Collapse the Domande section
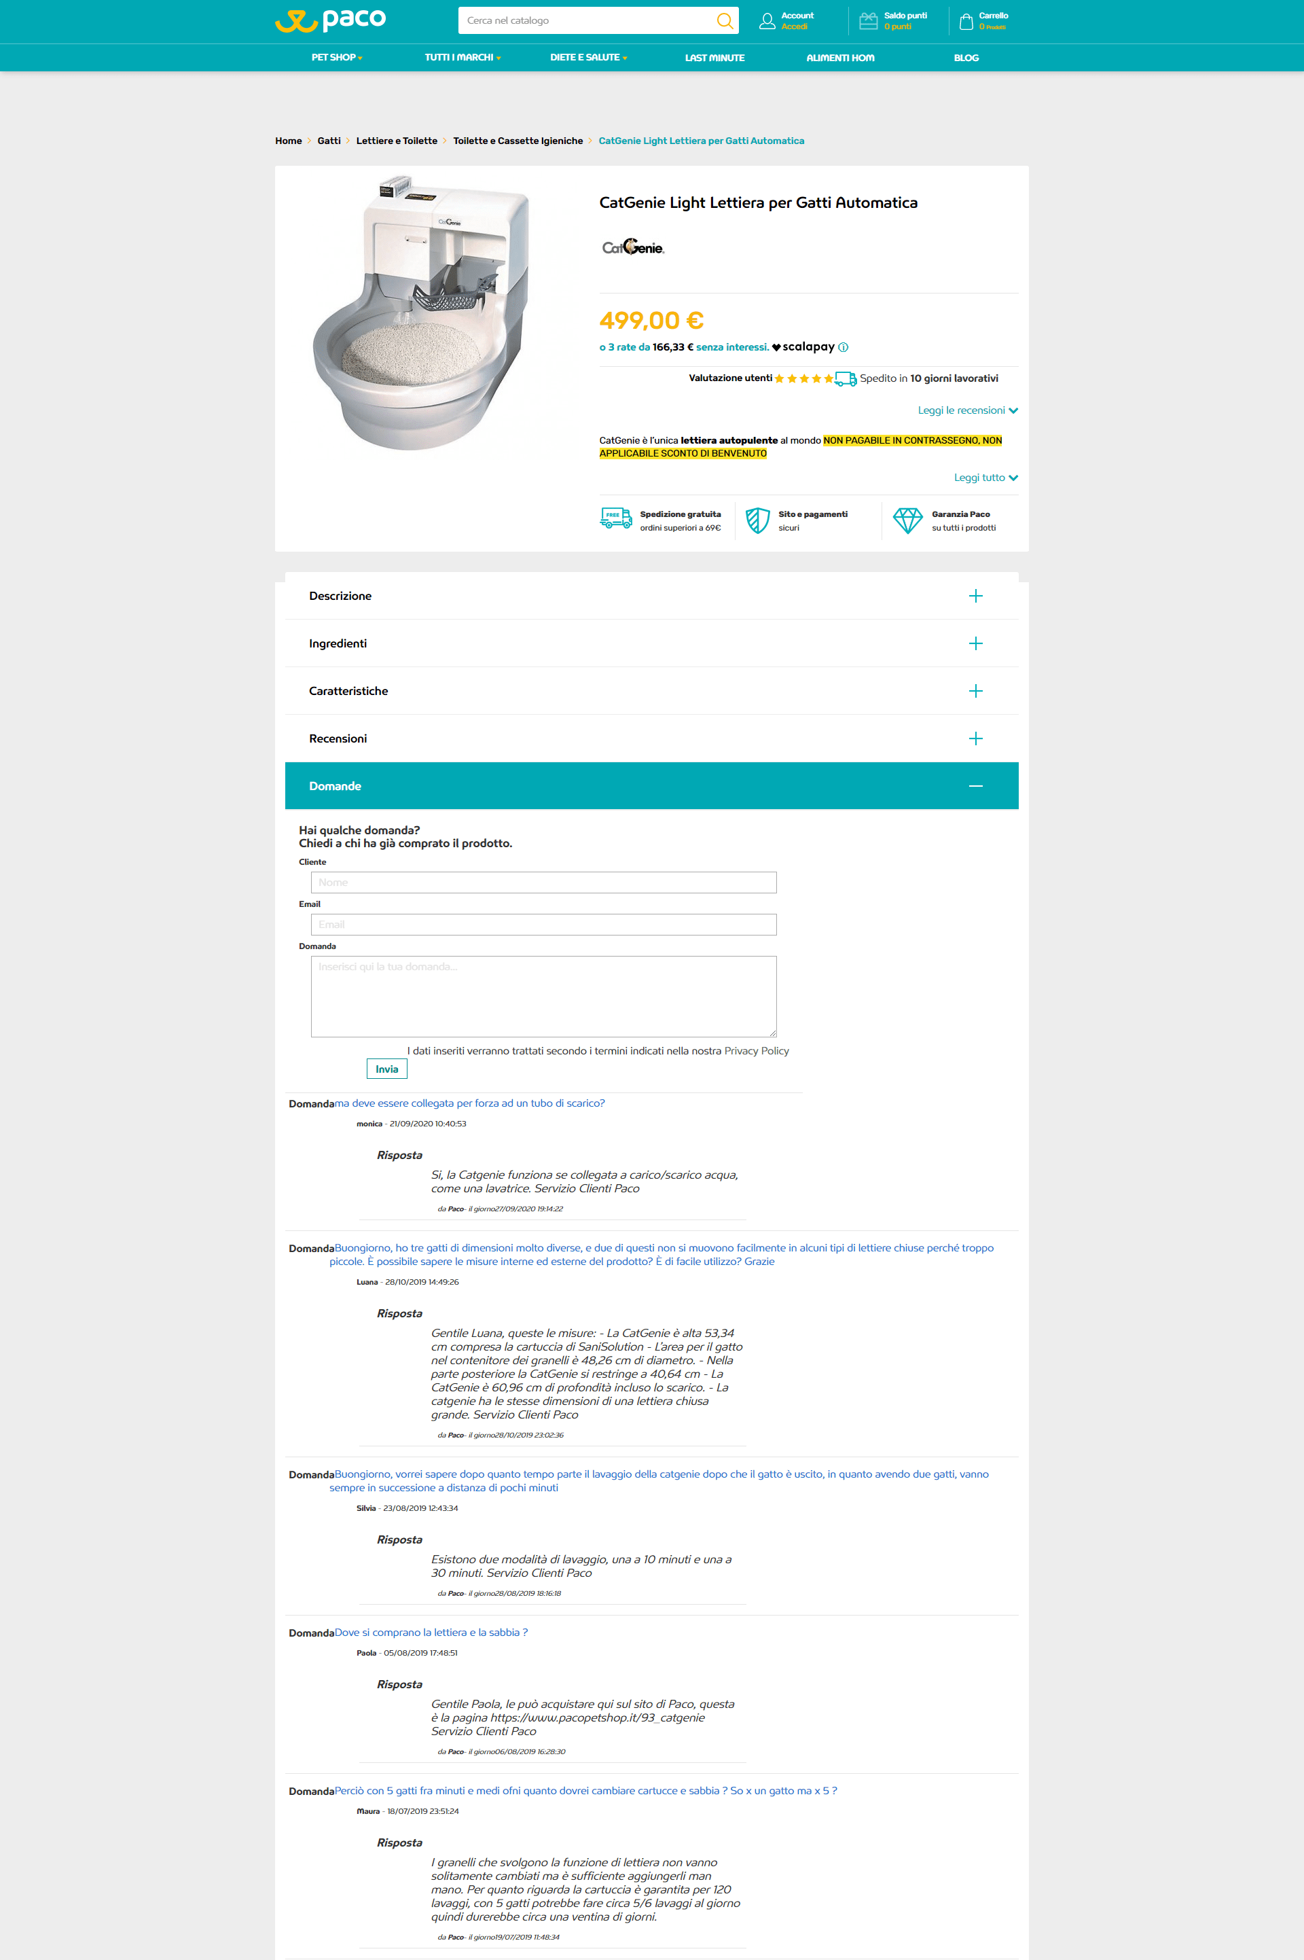Viewport: 1304px width, 1960px height. [x=652, y=785]
